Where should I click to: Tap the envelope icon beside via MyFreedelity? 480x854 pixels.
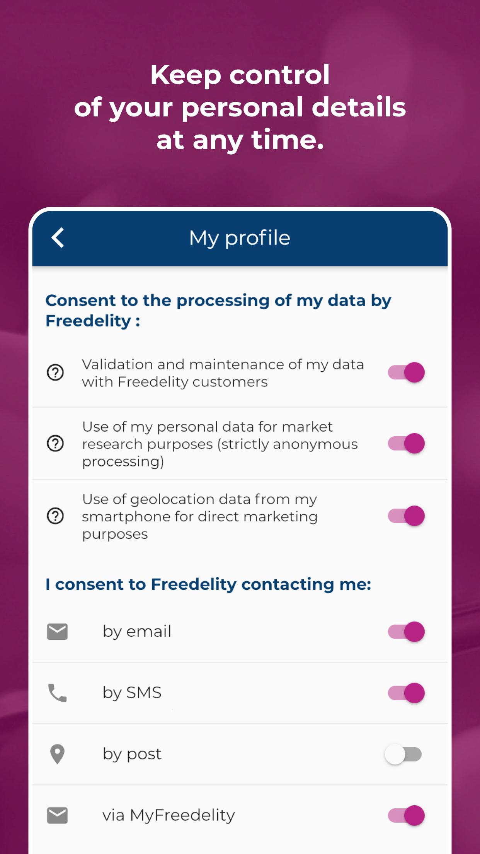(x=57, y=815)
